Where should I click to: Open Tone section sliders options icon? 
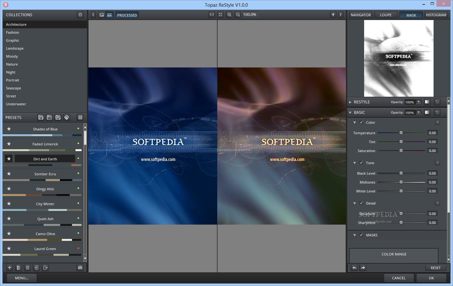[437, 163]
